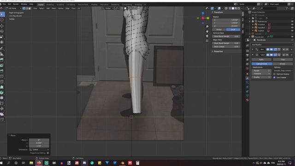Toggle camera view gizmo icon
Screen dimensions: 295x166
(207, 36)
